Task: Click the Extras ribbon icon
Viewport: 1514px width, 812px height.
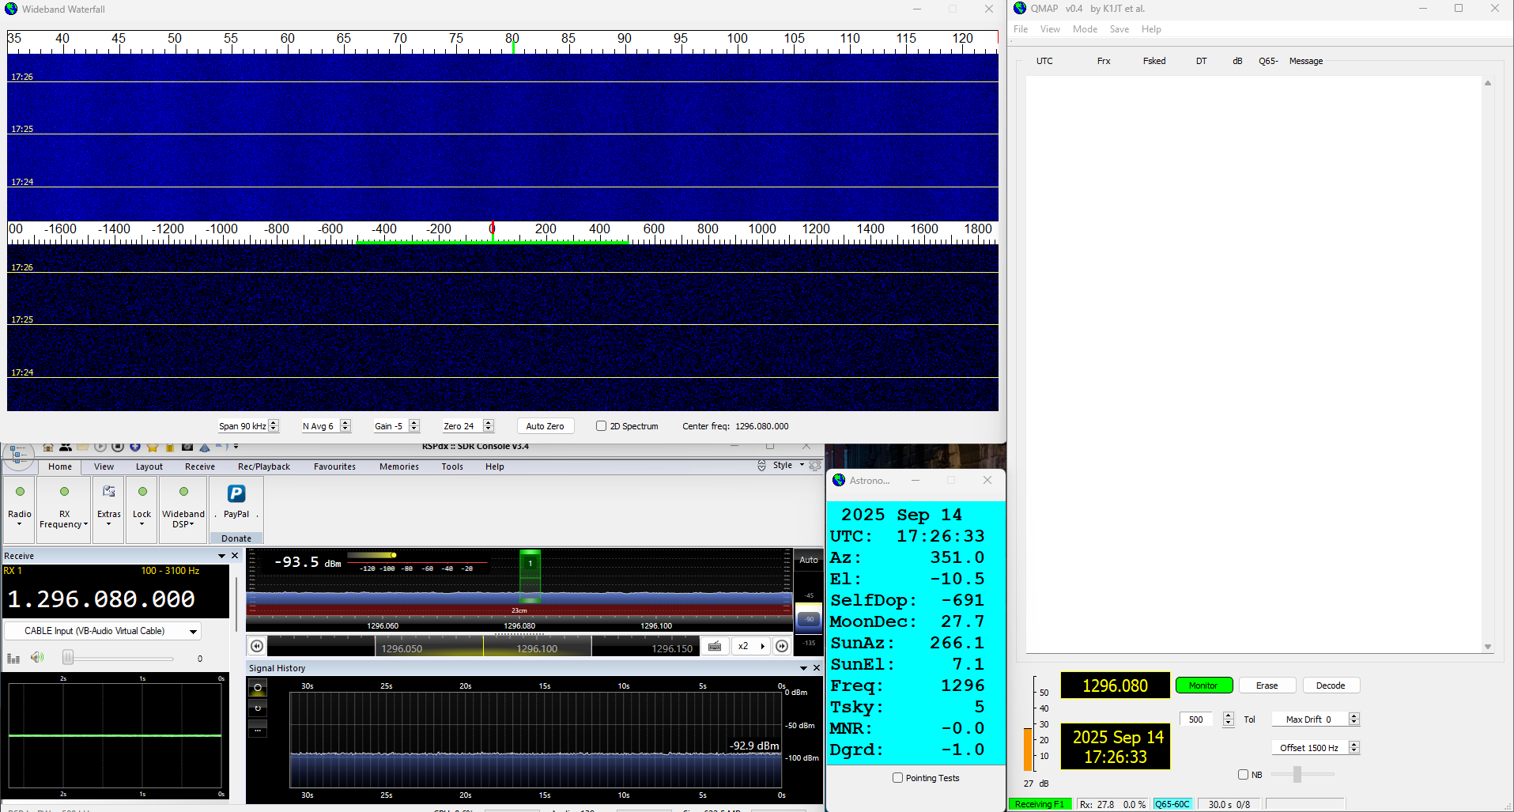Action: pyautogui.click(x=109, y=492)
